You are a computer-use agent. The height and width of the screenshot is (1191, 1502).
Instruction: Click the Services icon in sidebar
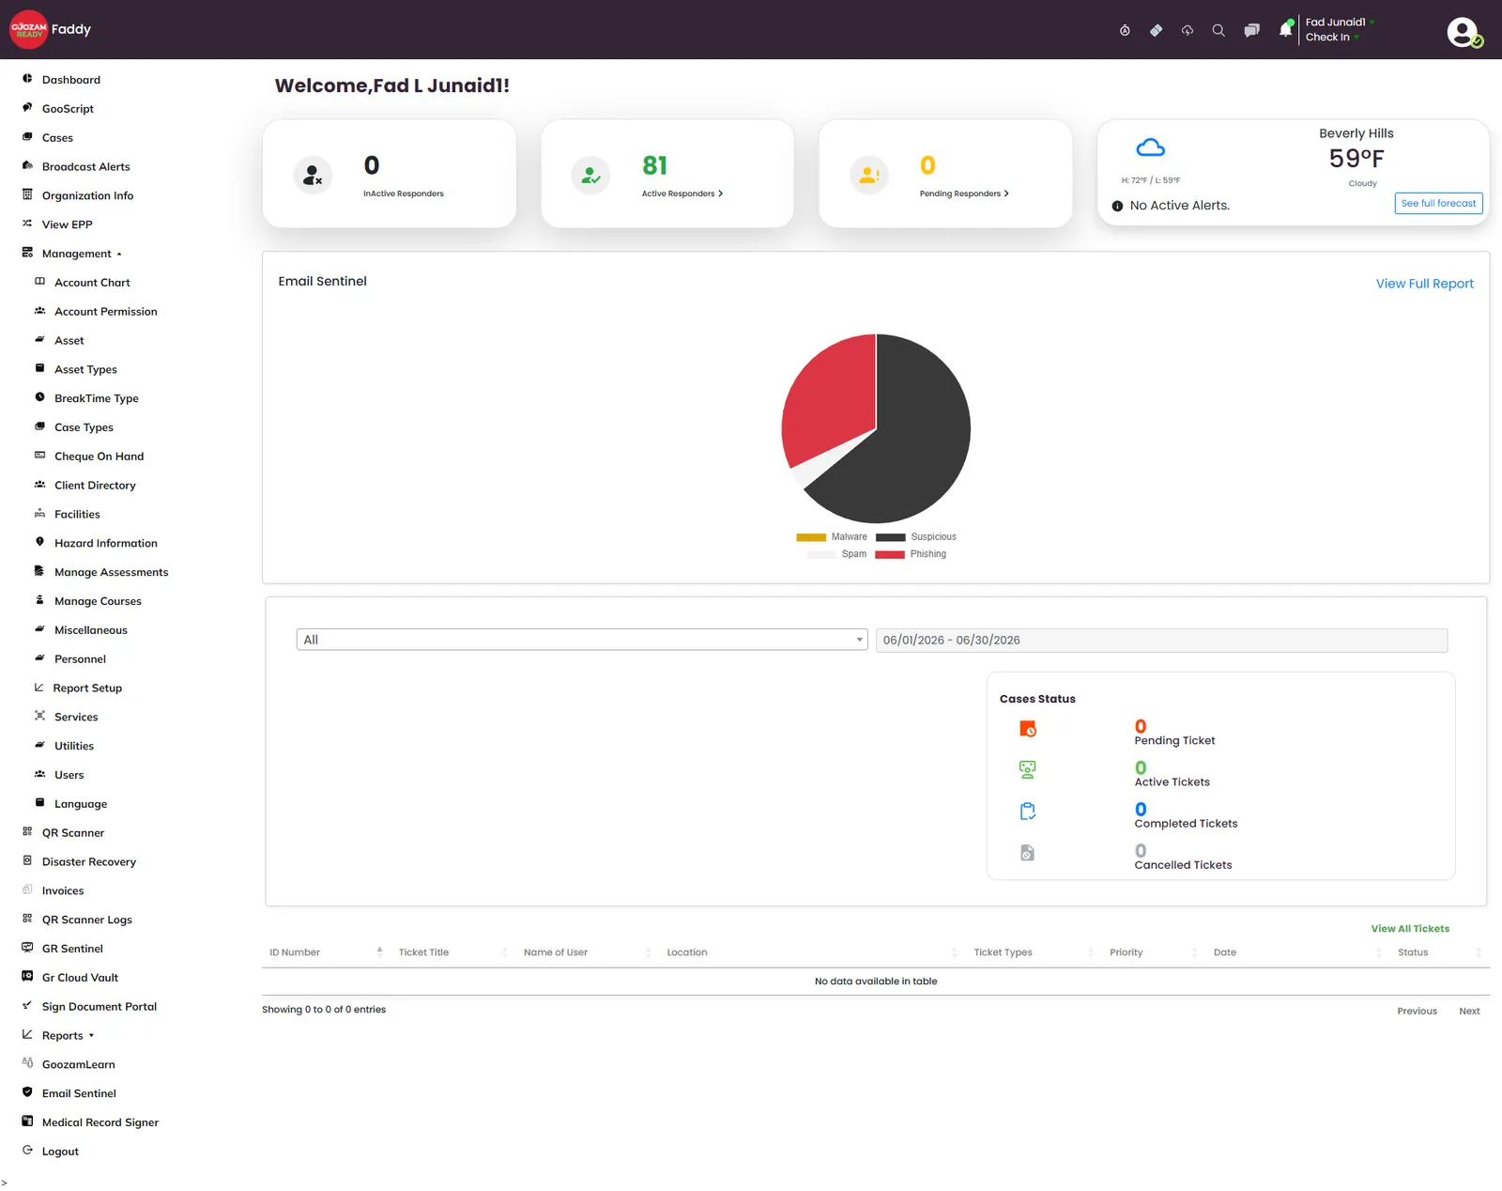[x=39, y=716]
